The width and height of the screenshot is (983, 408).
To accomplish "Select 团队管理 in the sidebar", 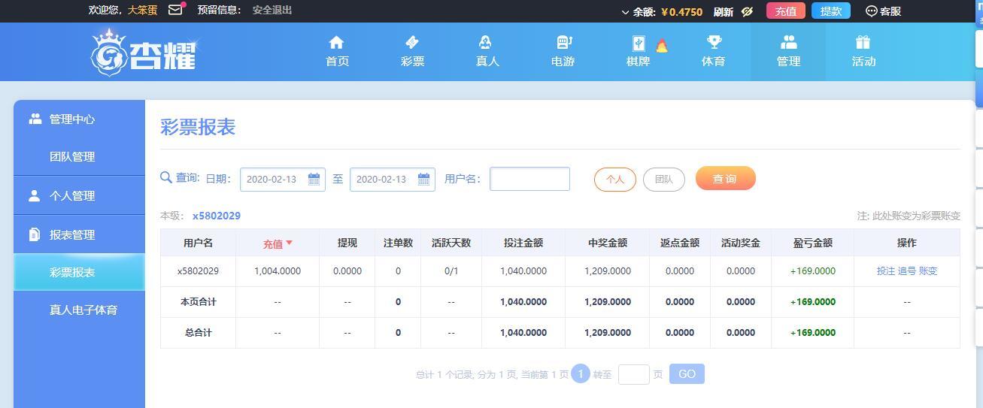I will click(x=79, y=156).
